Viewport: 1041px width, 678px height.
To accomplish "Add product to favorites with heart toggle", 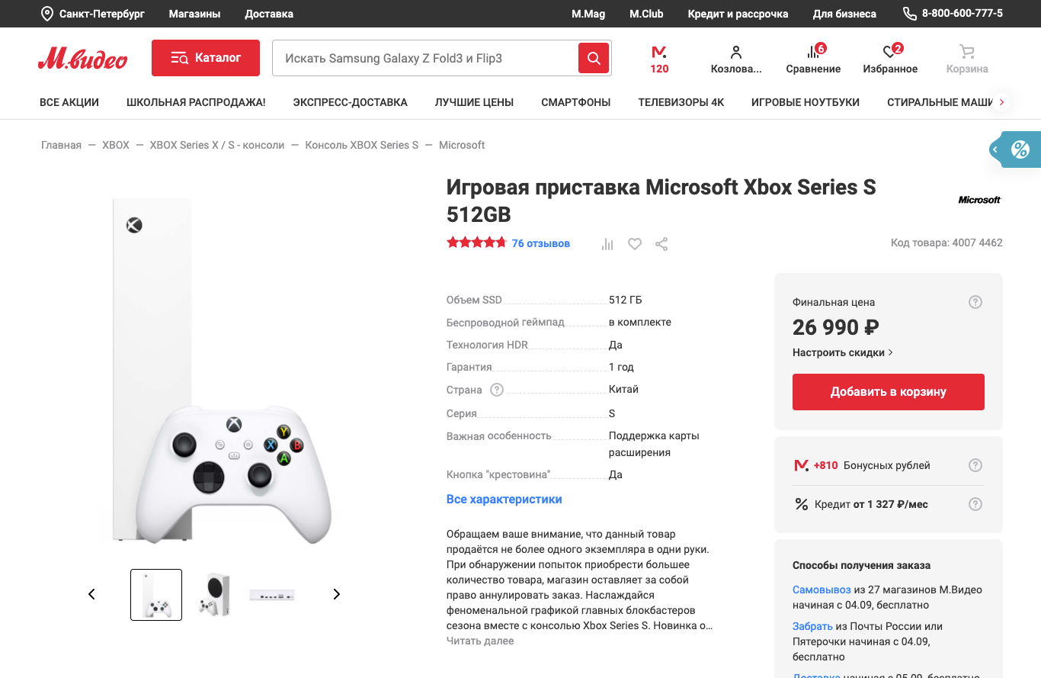I will click(635, 244).
